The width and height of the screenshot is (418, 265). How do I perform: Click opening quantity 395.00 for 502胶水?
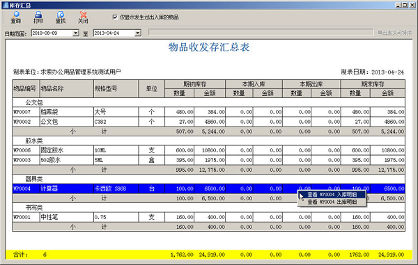click(x=180, y=160)
